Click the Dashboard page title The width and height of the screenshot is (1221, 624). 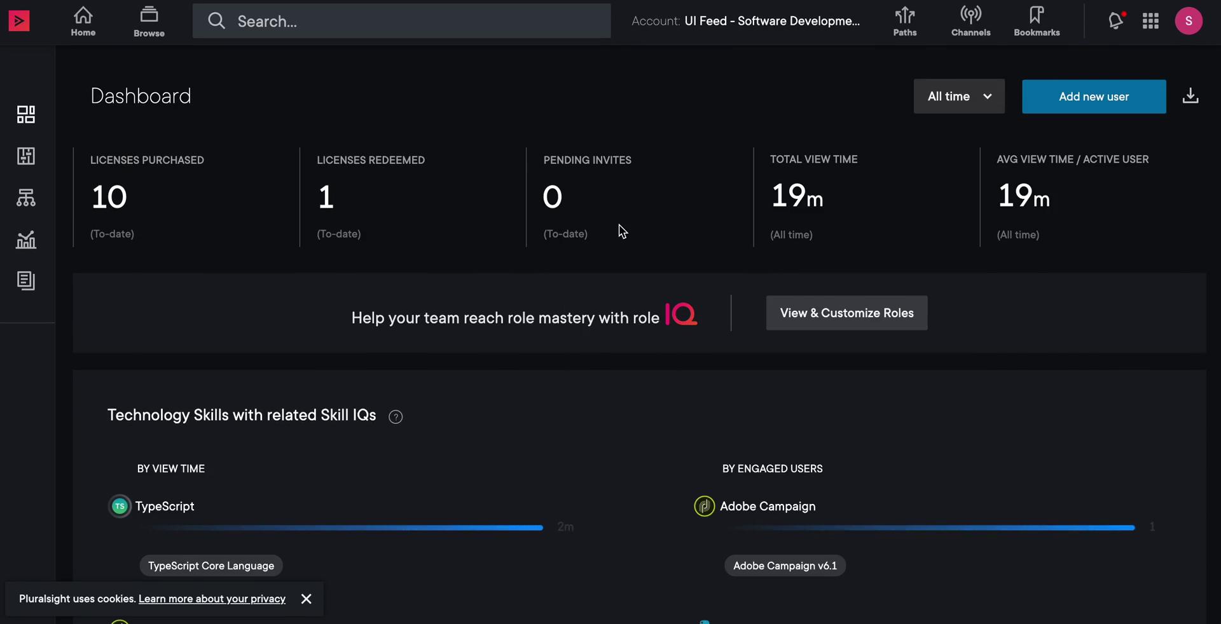(x=141, y=96)
